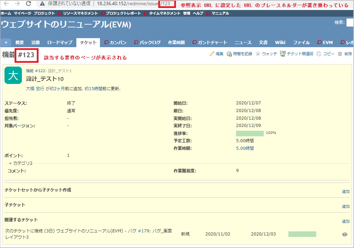The width and height of the screenshot is (354, 248).
Task: Open user link 大橋 宏行
Action: coord(35,88)
